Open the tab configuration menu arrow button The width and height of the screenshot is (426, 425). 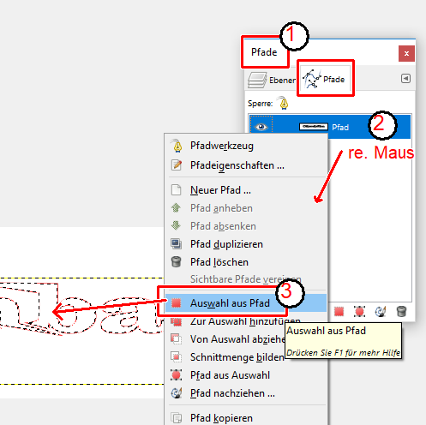[405, 78]
